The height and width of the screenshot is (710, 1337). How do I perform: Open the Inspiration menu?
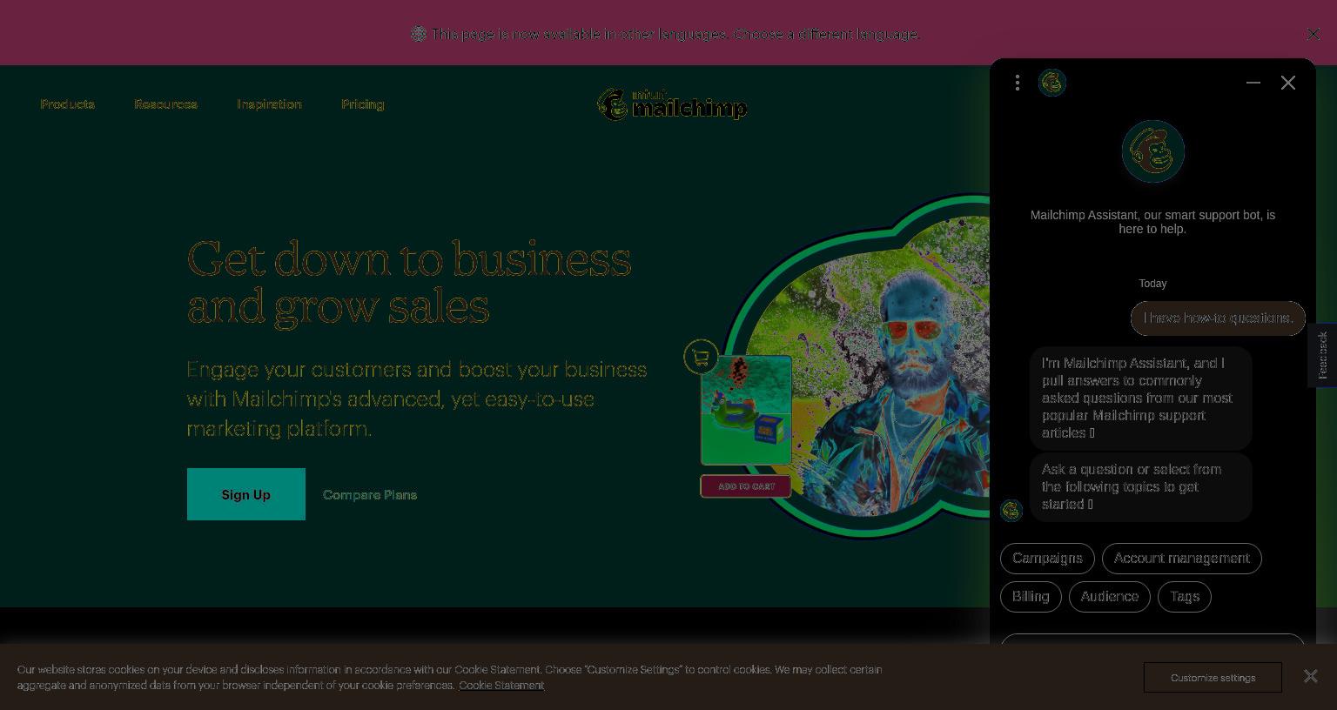point(269,104)
